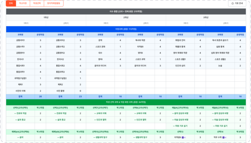251x143 pixels.
Task: Click the 공통수학2 subject cell
Action: pos(60,47)
